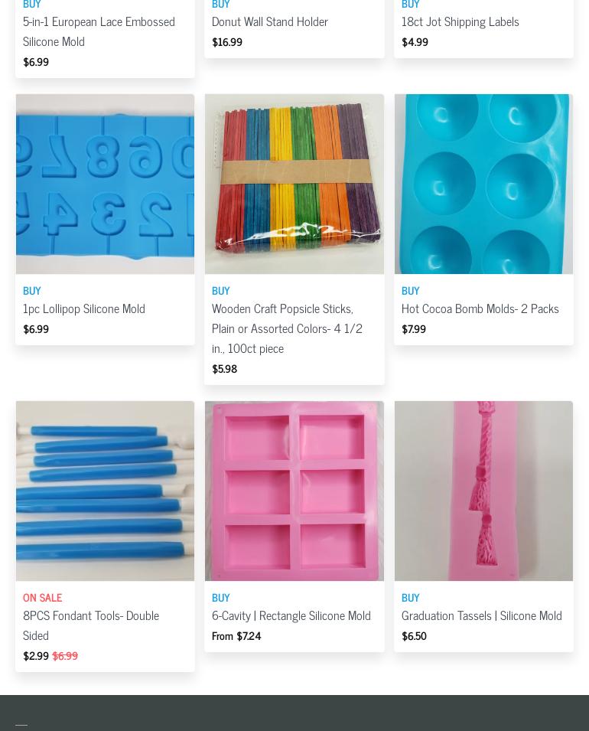Screen dimensions: 589x731
Task: Open the pink 6-cavity rectangle mold image
Action: (x=294, y=491)
